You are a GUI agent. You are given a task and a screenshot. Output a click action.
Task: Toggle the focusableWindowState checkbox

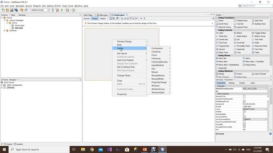(244, 127)
